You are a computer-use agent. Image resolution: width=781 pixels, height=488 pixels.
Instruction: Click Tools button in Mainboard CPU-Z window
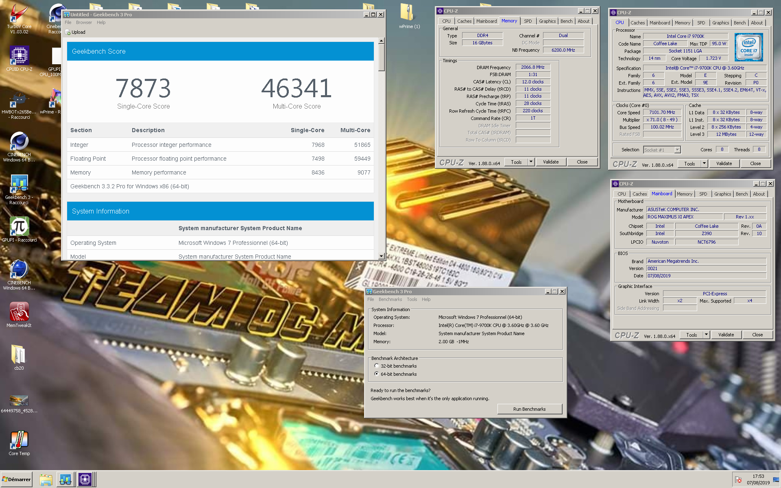692,335
